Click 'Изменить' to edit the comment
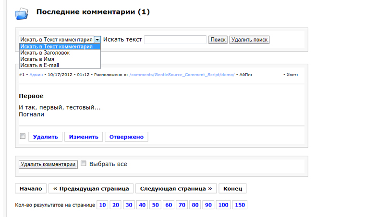Viewport: 365px width, 217px height. coord(84,137)
